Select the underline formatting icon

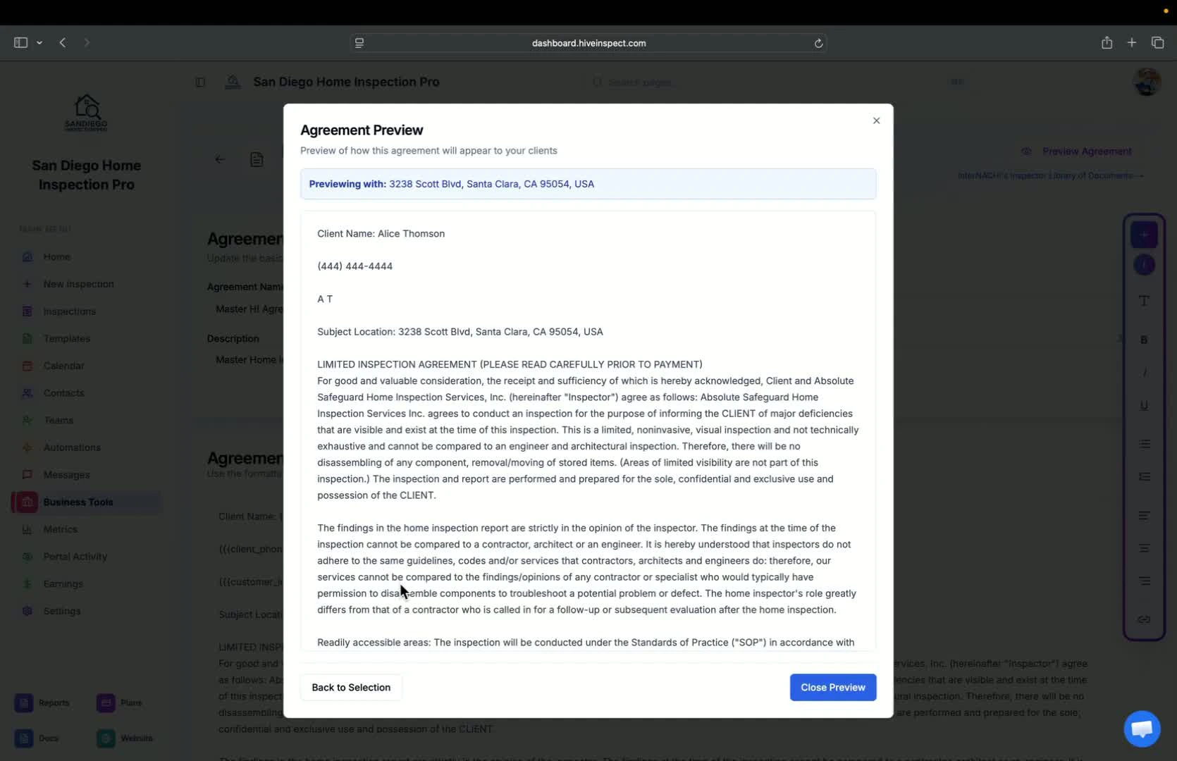point(1144,405)
